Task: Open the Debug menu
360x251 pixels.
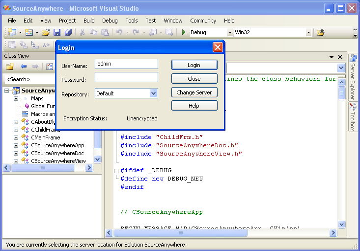Action: point(110,21)
